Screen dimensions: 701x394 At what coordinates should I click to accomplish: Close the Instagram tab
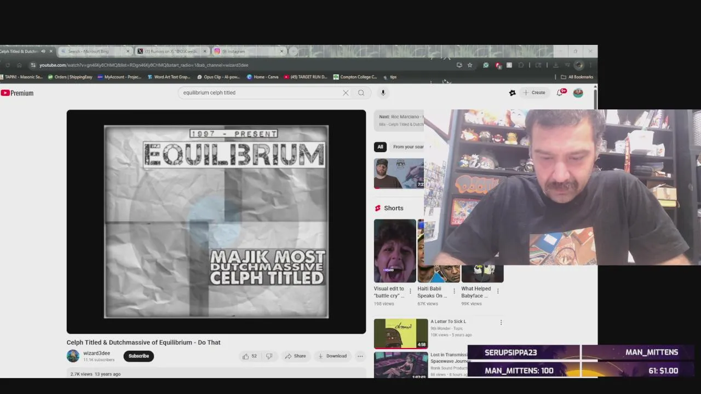coord(281,51)
